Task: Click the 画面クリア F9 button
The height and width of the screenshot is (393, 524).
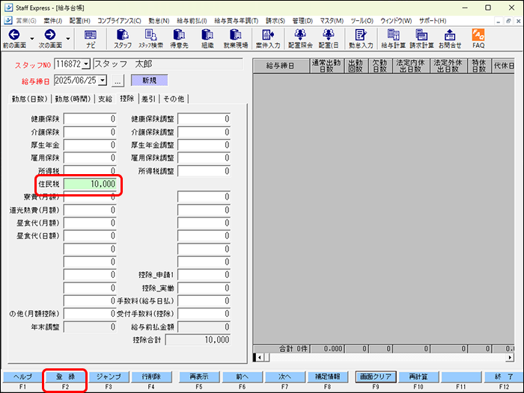Action: [x=376, y=377]
